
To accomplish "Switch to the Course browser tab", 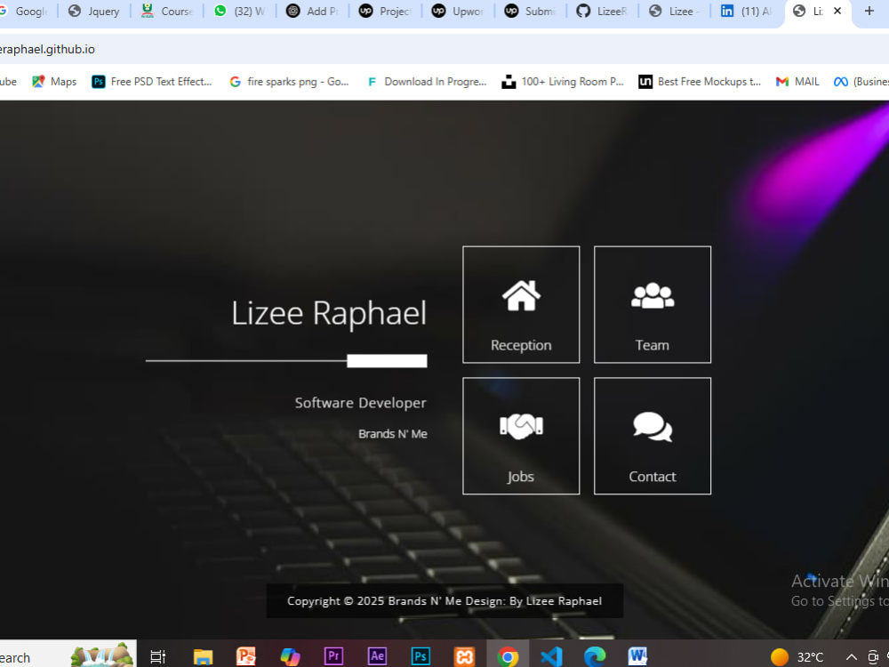I will coord(167,12).
